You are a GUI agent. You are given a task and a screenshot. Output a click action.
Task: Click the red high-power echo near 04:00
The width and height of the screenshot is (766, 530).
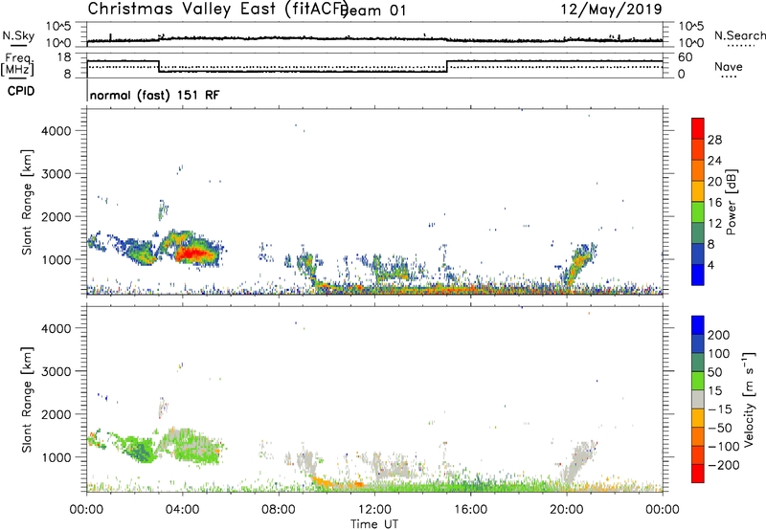pos(194,254)
